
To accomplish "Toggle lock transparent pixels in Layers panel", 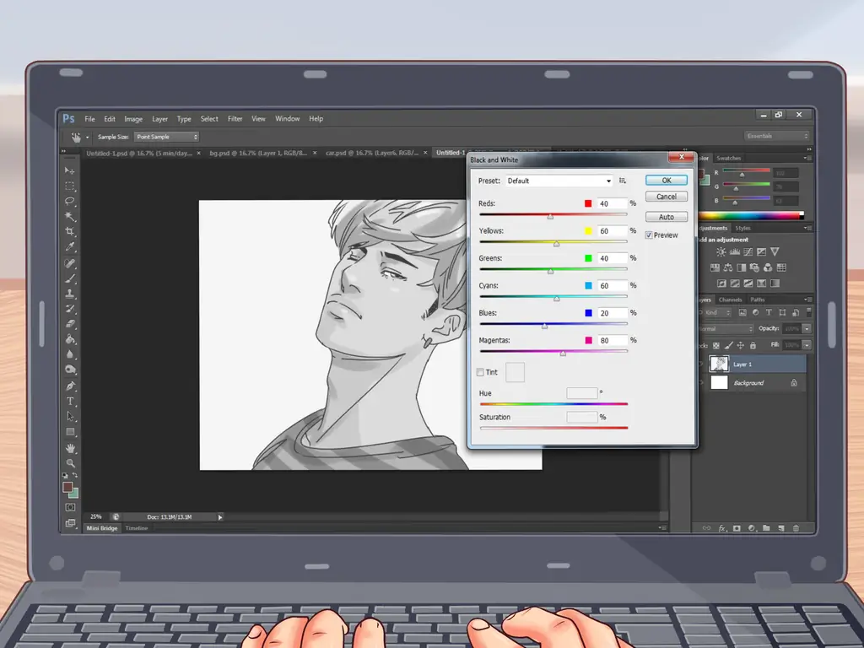I will click(x=715, y=345).
